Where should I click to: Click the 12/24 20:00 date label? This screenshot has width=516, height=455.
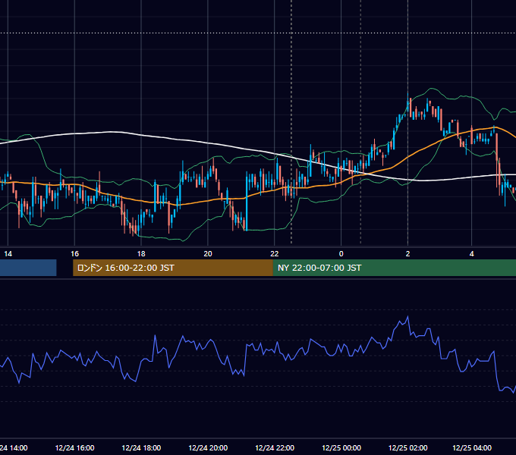(208, 447)
